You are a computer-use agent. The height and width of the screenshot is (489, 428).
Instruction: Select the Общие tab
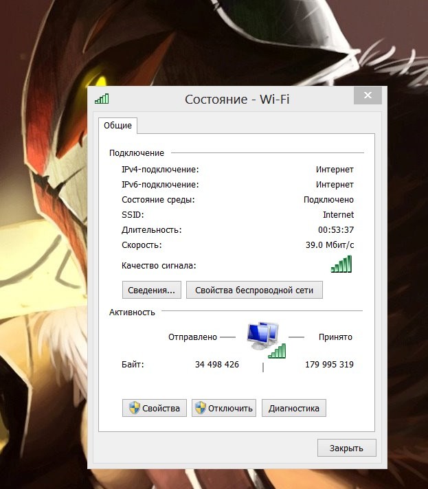click(117, 126)
